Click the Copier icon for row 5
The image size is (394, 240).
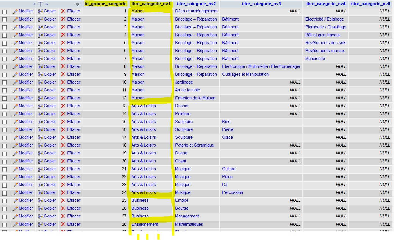pos(40,43)
